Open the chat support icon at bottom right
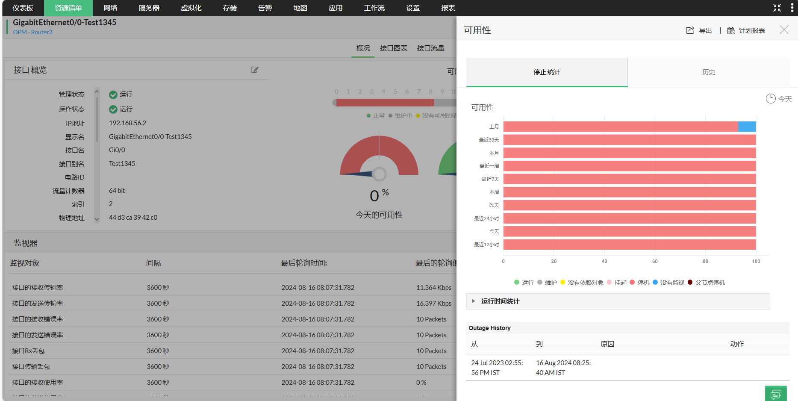 (x=776, y=394)
